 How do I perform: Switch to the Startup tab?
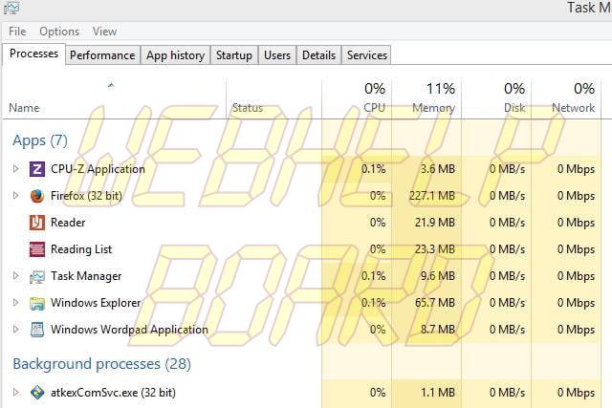(234, 55)
